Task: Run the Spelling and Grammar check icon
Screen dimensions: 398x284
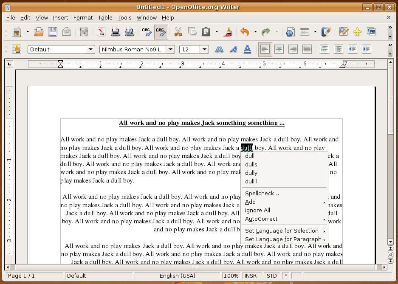Action: pos(147,32)
